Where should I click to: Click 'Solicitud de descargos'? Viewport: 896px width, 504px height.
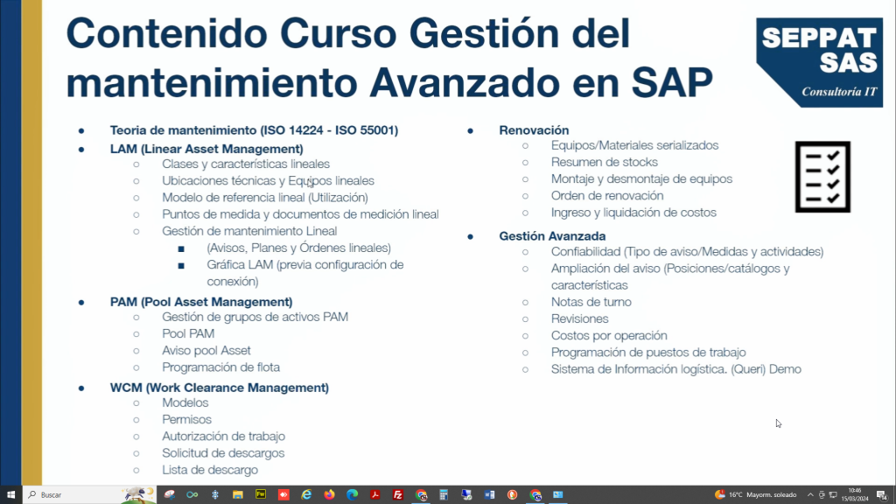coord(223,453)
